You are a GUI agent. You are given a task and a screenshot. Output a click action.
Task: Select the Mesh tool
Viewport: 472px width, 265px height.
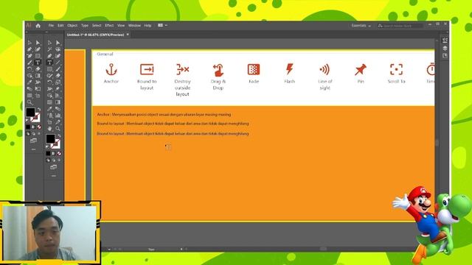pos(49,102)
